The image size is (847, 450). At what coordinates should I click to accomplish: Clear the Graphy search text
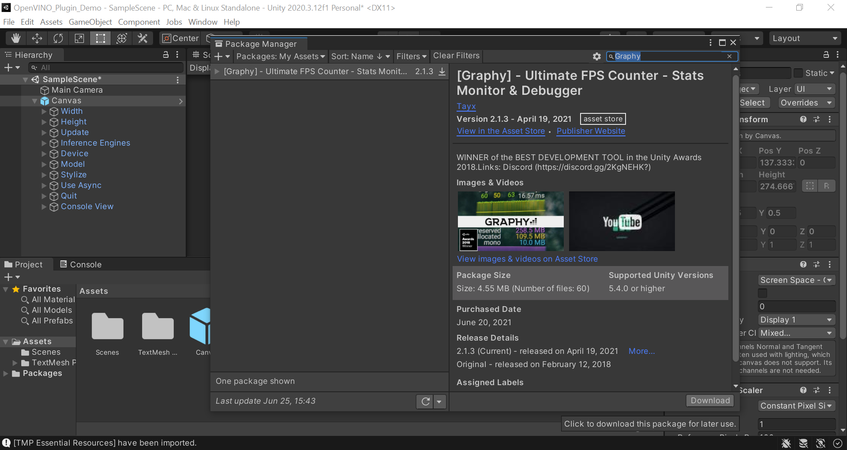[x=729, y=56]
